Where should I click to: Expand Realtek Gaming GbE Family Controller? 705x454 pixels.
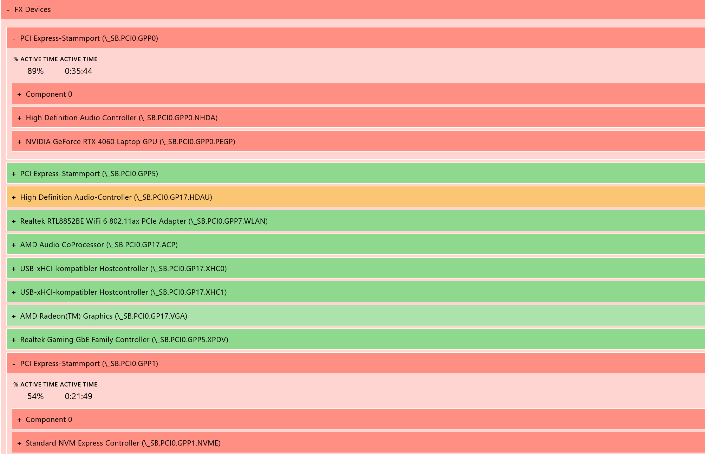coord(14,340)
